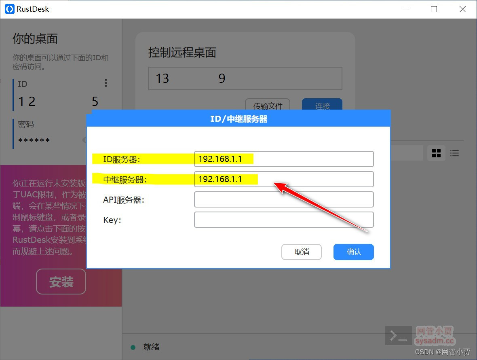Click the green 就绪 status indicator dot

(133, 347)
